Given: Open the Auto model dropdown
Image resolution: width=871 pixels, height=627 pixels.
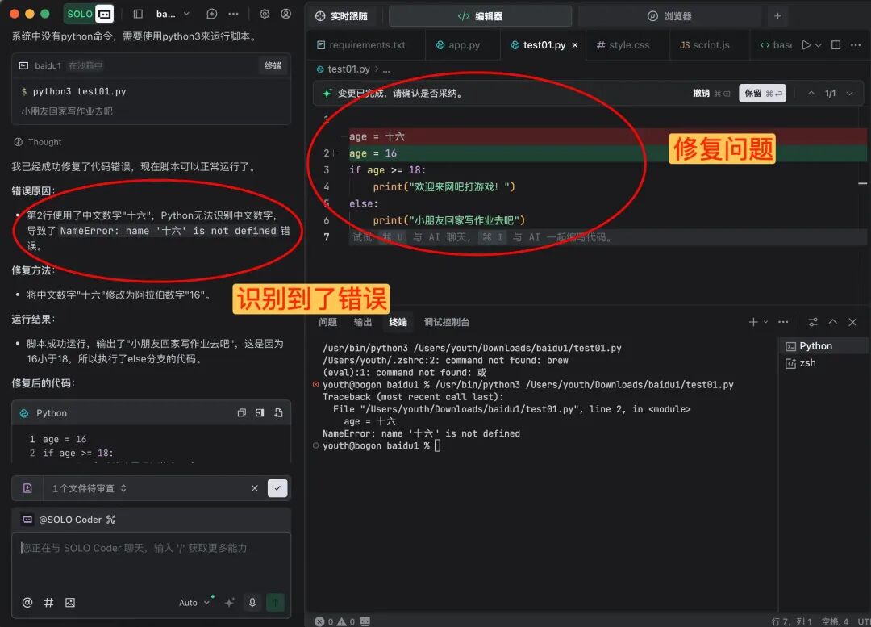Looking at the screenshot, I should 194,603.
